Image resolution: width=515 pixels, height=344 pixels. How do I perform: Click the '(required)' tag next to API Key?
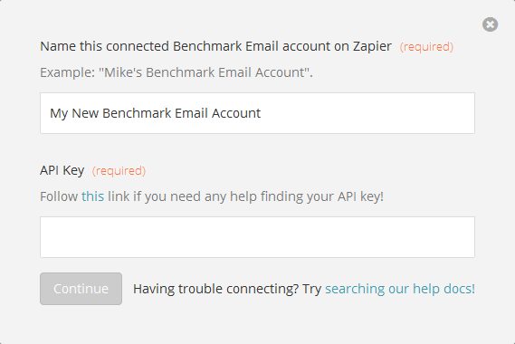119,171
